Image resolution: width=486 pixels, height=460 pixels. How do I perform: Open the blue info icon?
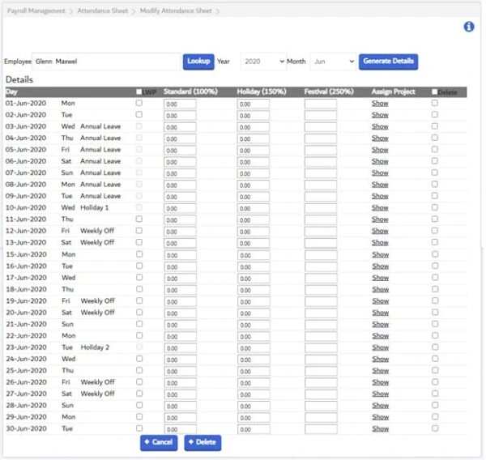tap(469, 27)
